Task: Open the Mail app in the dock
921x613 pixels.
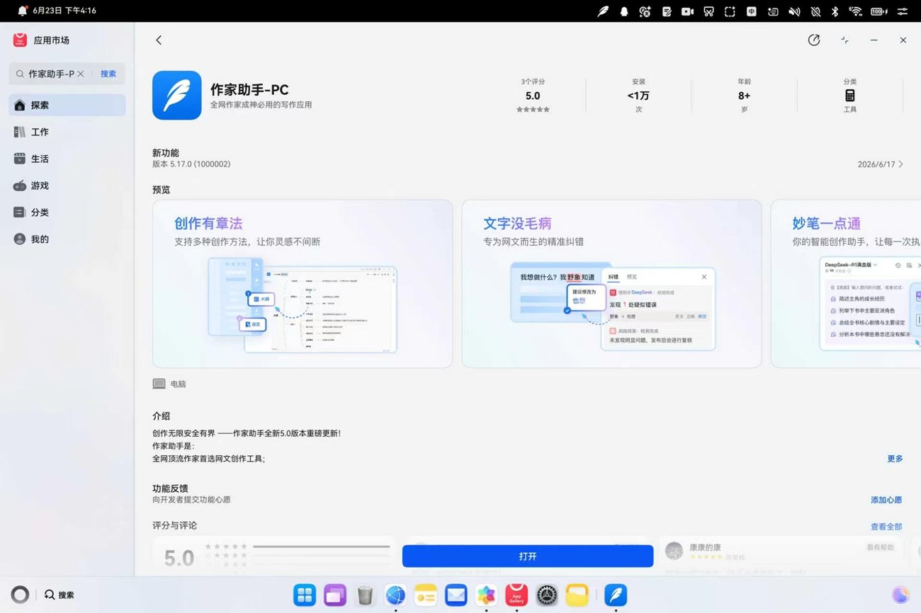Action: tap(456, 595)
